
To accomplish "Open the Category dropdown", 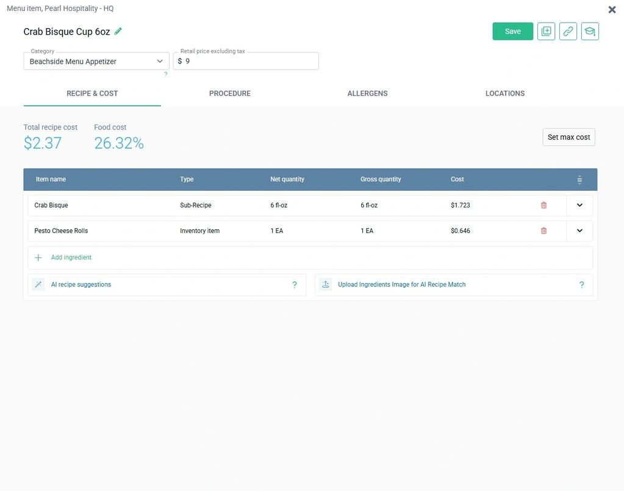I will (x=96, y=62).
